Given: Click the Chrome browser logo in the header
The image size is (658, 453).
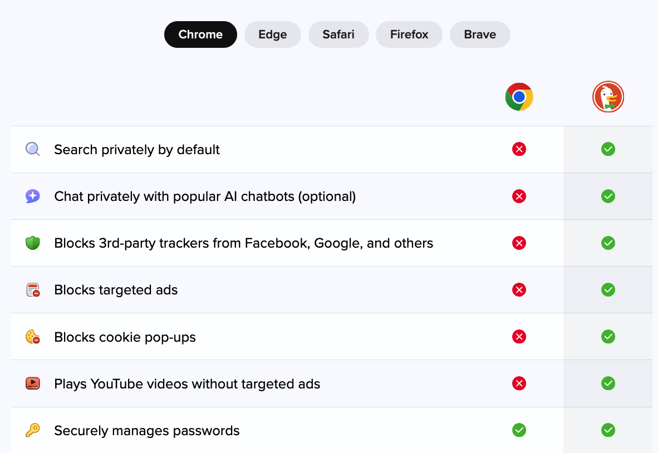Looking at the screenshot, I should pyautogui.click(x=519, y=97).
